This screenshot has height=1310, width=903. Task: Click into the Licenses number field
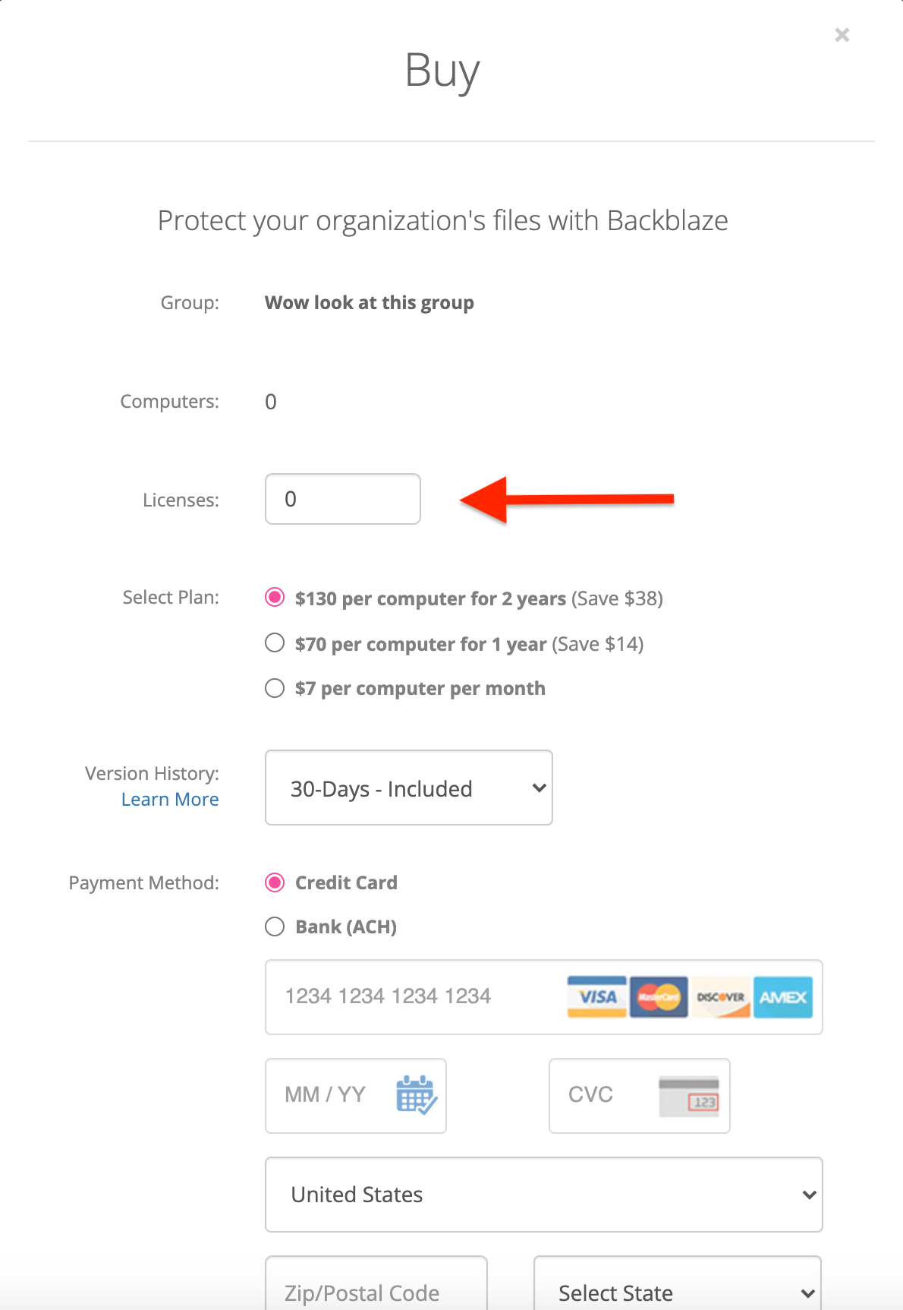click(x=343, y=499)
